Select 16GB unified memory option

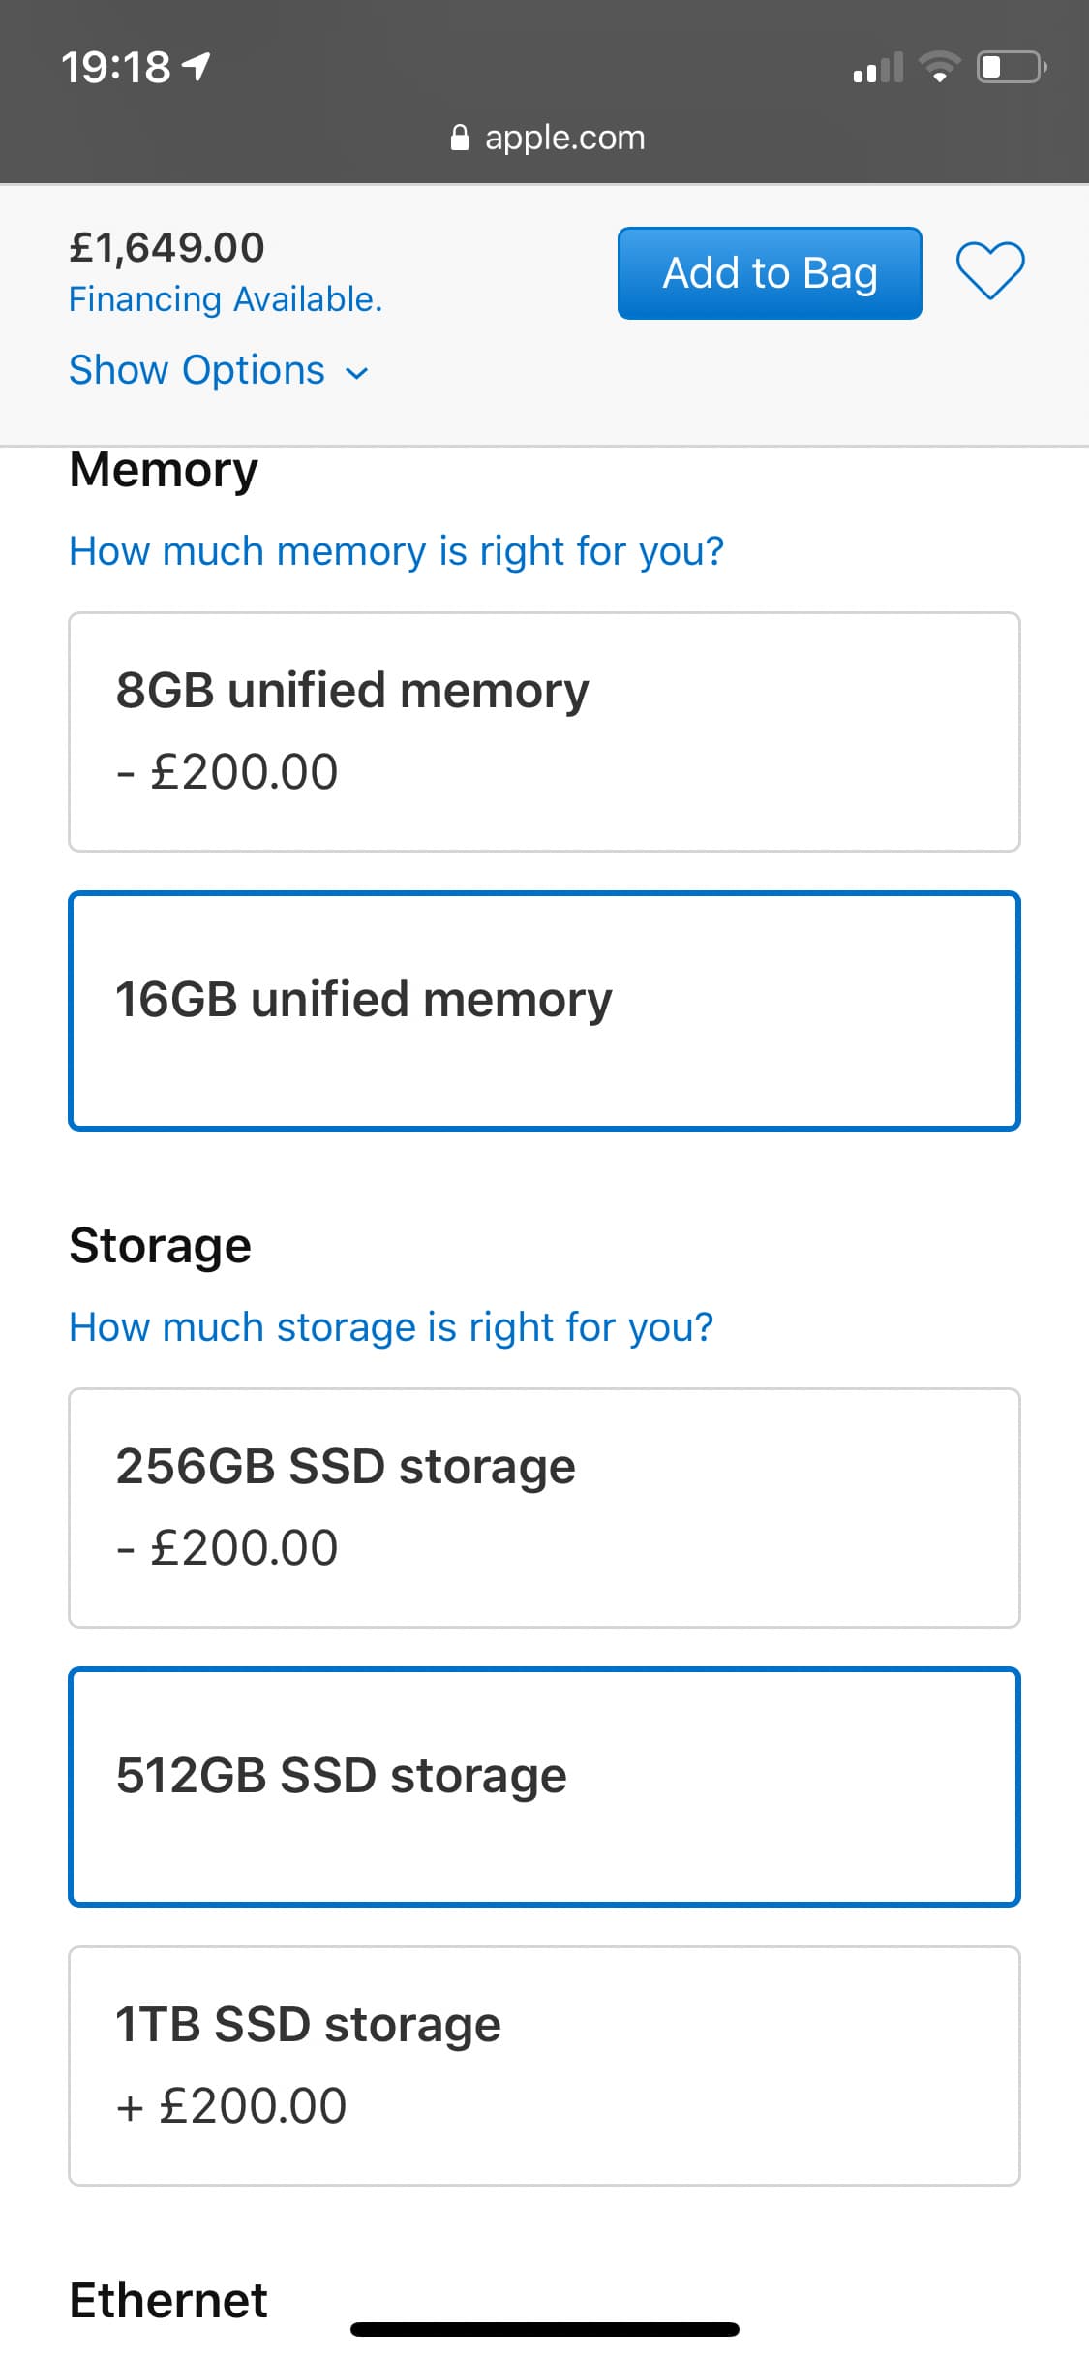click(544, 1010)
